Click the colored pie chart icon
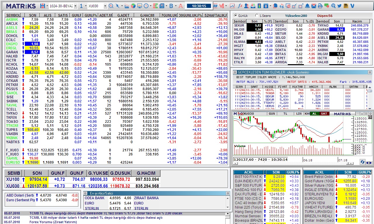Image resolution: width=374 pixels, height=224 pixels. [x=133, y=6]
